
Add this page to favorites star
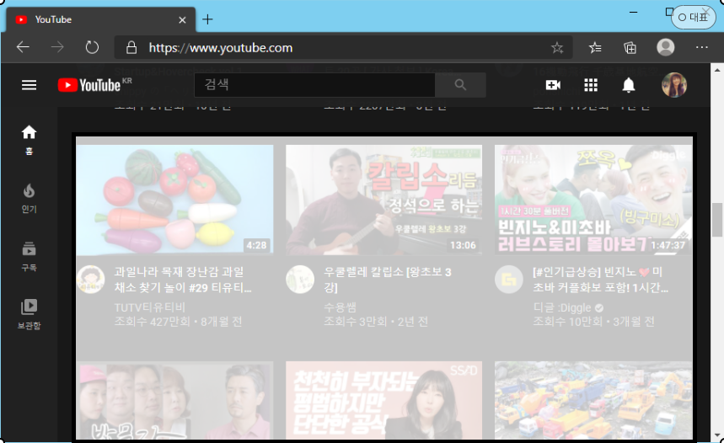pyautogui.click(x=557, y=47)
